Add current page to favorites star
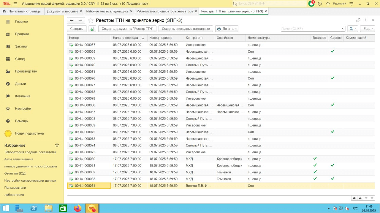380x213 pixels. click(x=91, y=20)
